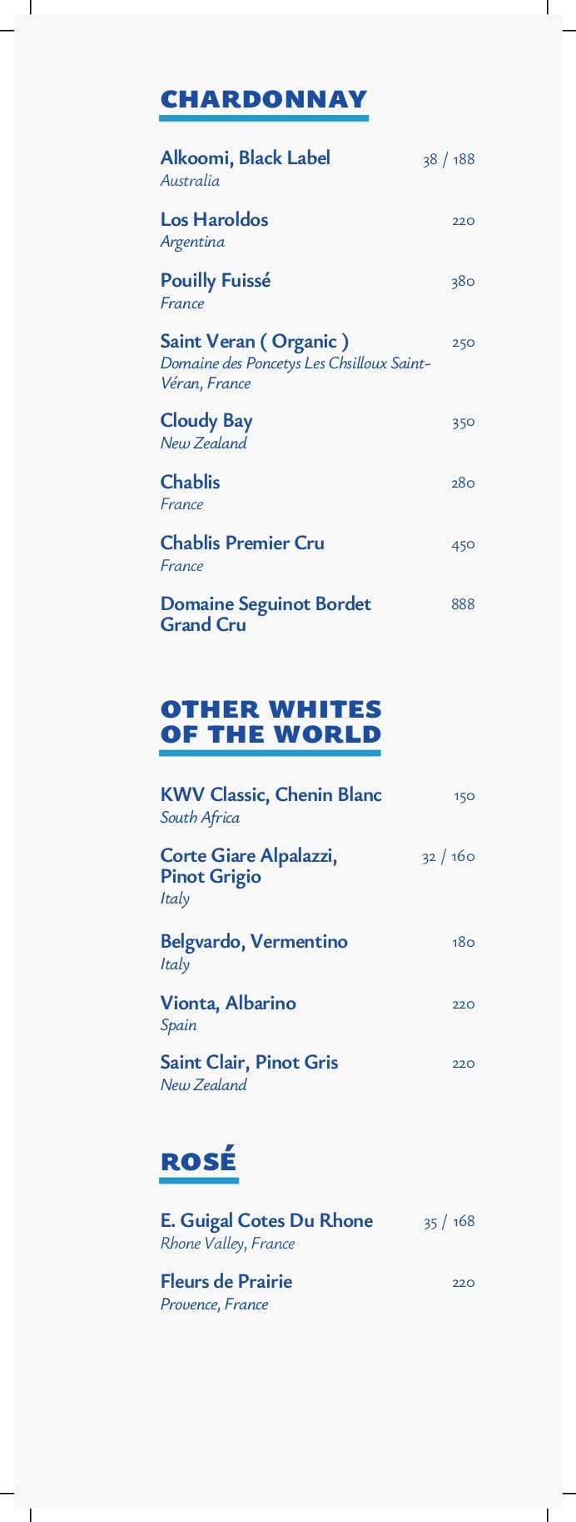Image resolution: width=576 pixels, height=1522 pixels.
Task: Click the CHARDONNAY section heading
Action: (x=263, y=99)
